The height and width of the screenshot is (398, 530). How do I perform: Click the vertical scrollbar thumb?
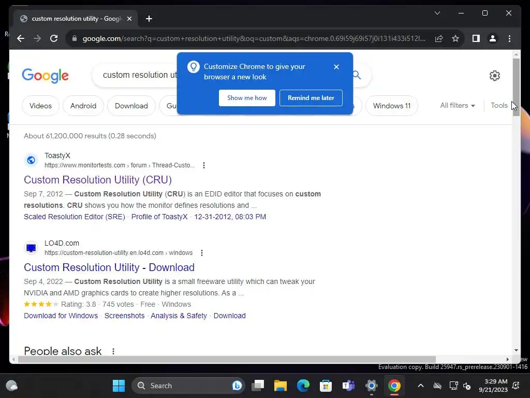tap(516, 87)
